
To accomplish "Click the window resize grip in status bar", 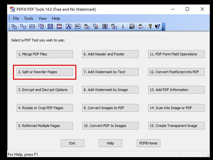I will coord(208,155).
